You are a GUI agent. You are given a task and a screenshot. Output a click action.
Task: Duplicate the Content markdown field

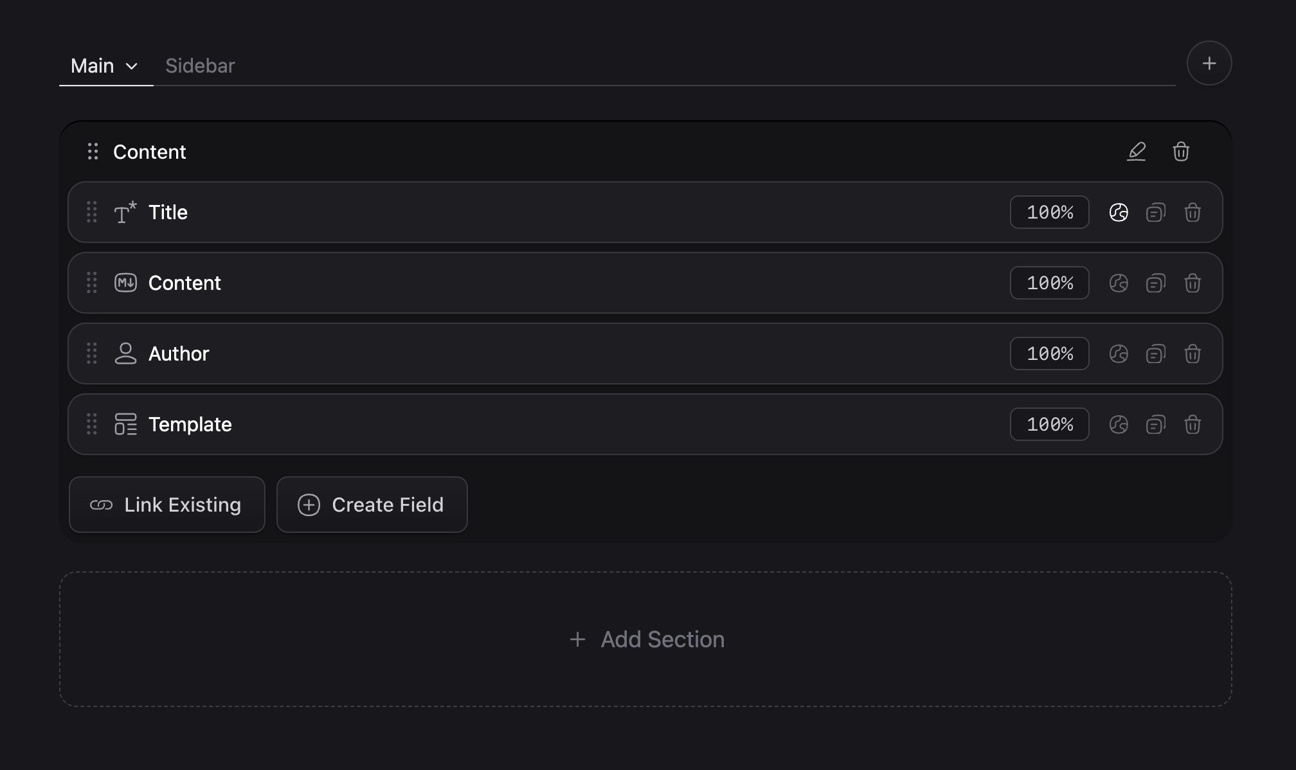click(1155, 283)
